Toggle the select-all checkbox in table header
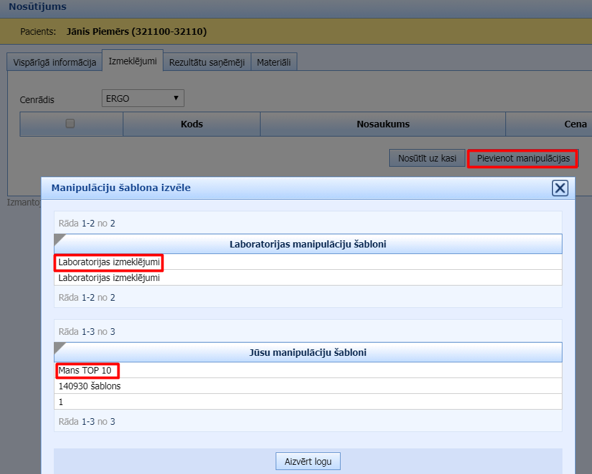This screenshot has width=592, height=474. click(x=70, y=123)
